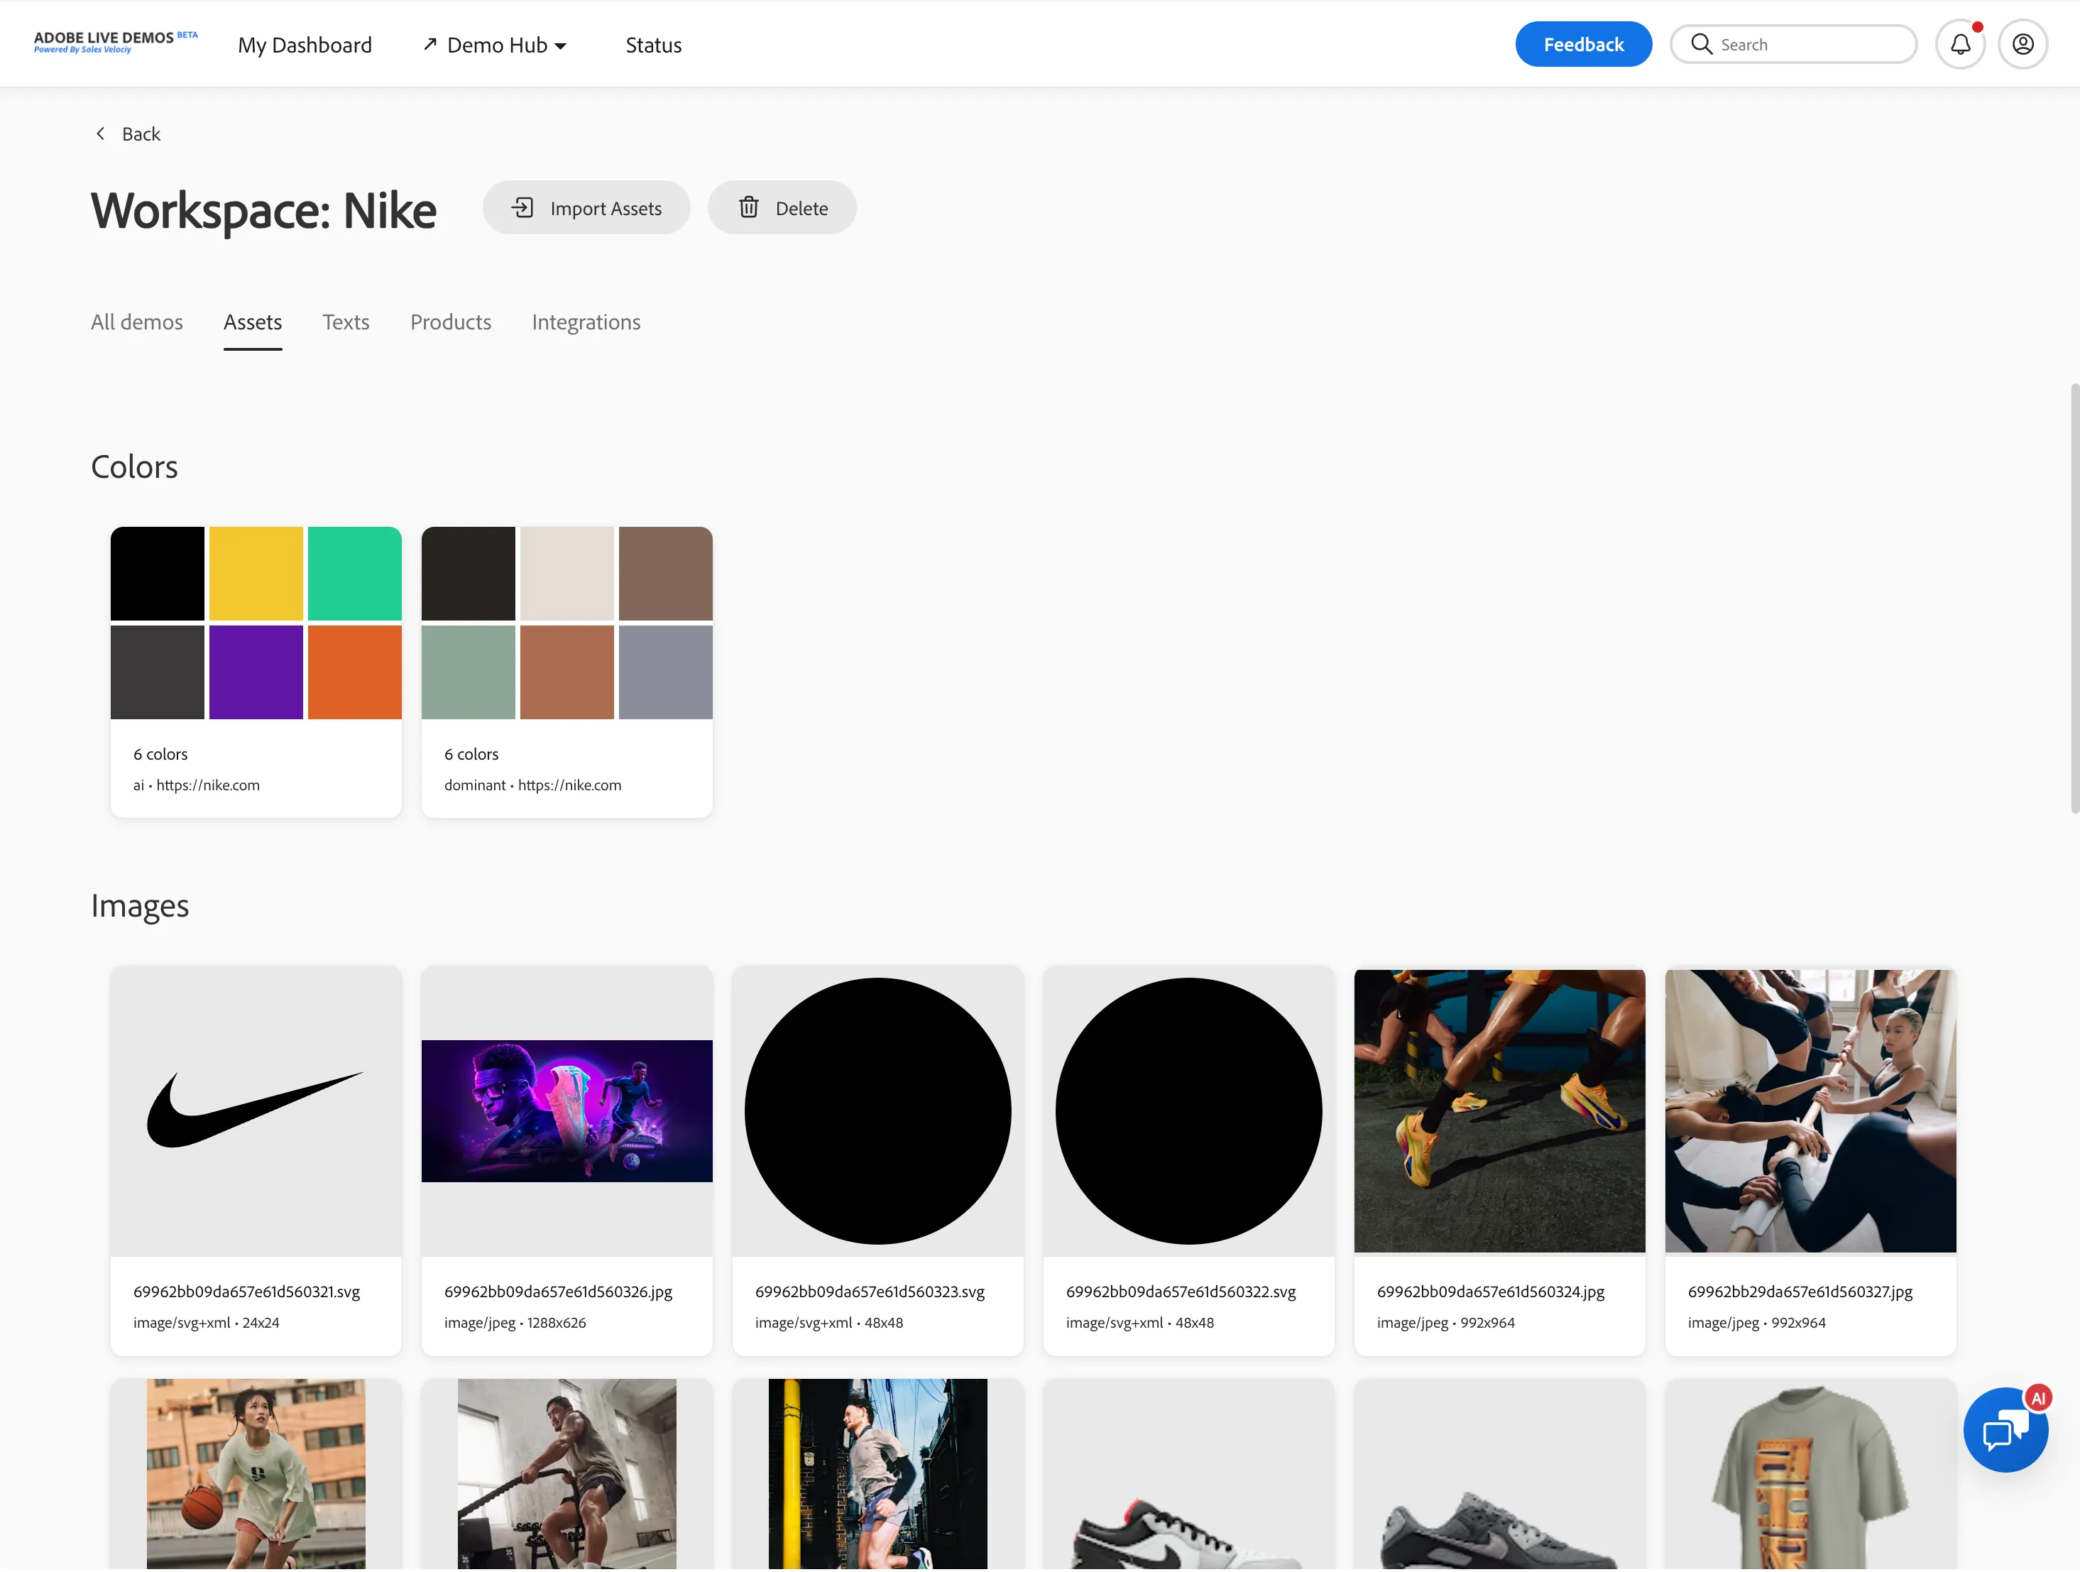Pick the orange color swatch
2080x1572 pixels.
(x=354, y=672)
